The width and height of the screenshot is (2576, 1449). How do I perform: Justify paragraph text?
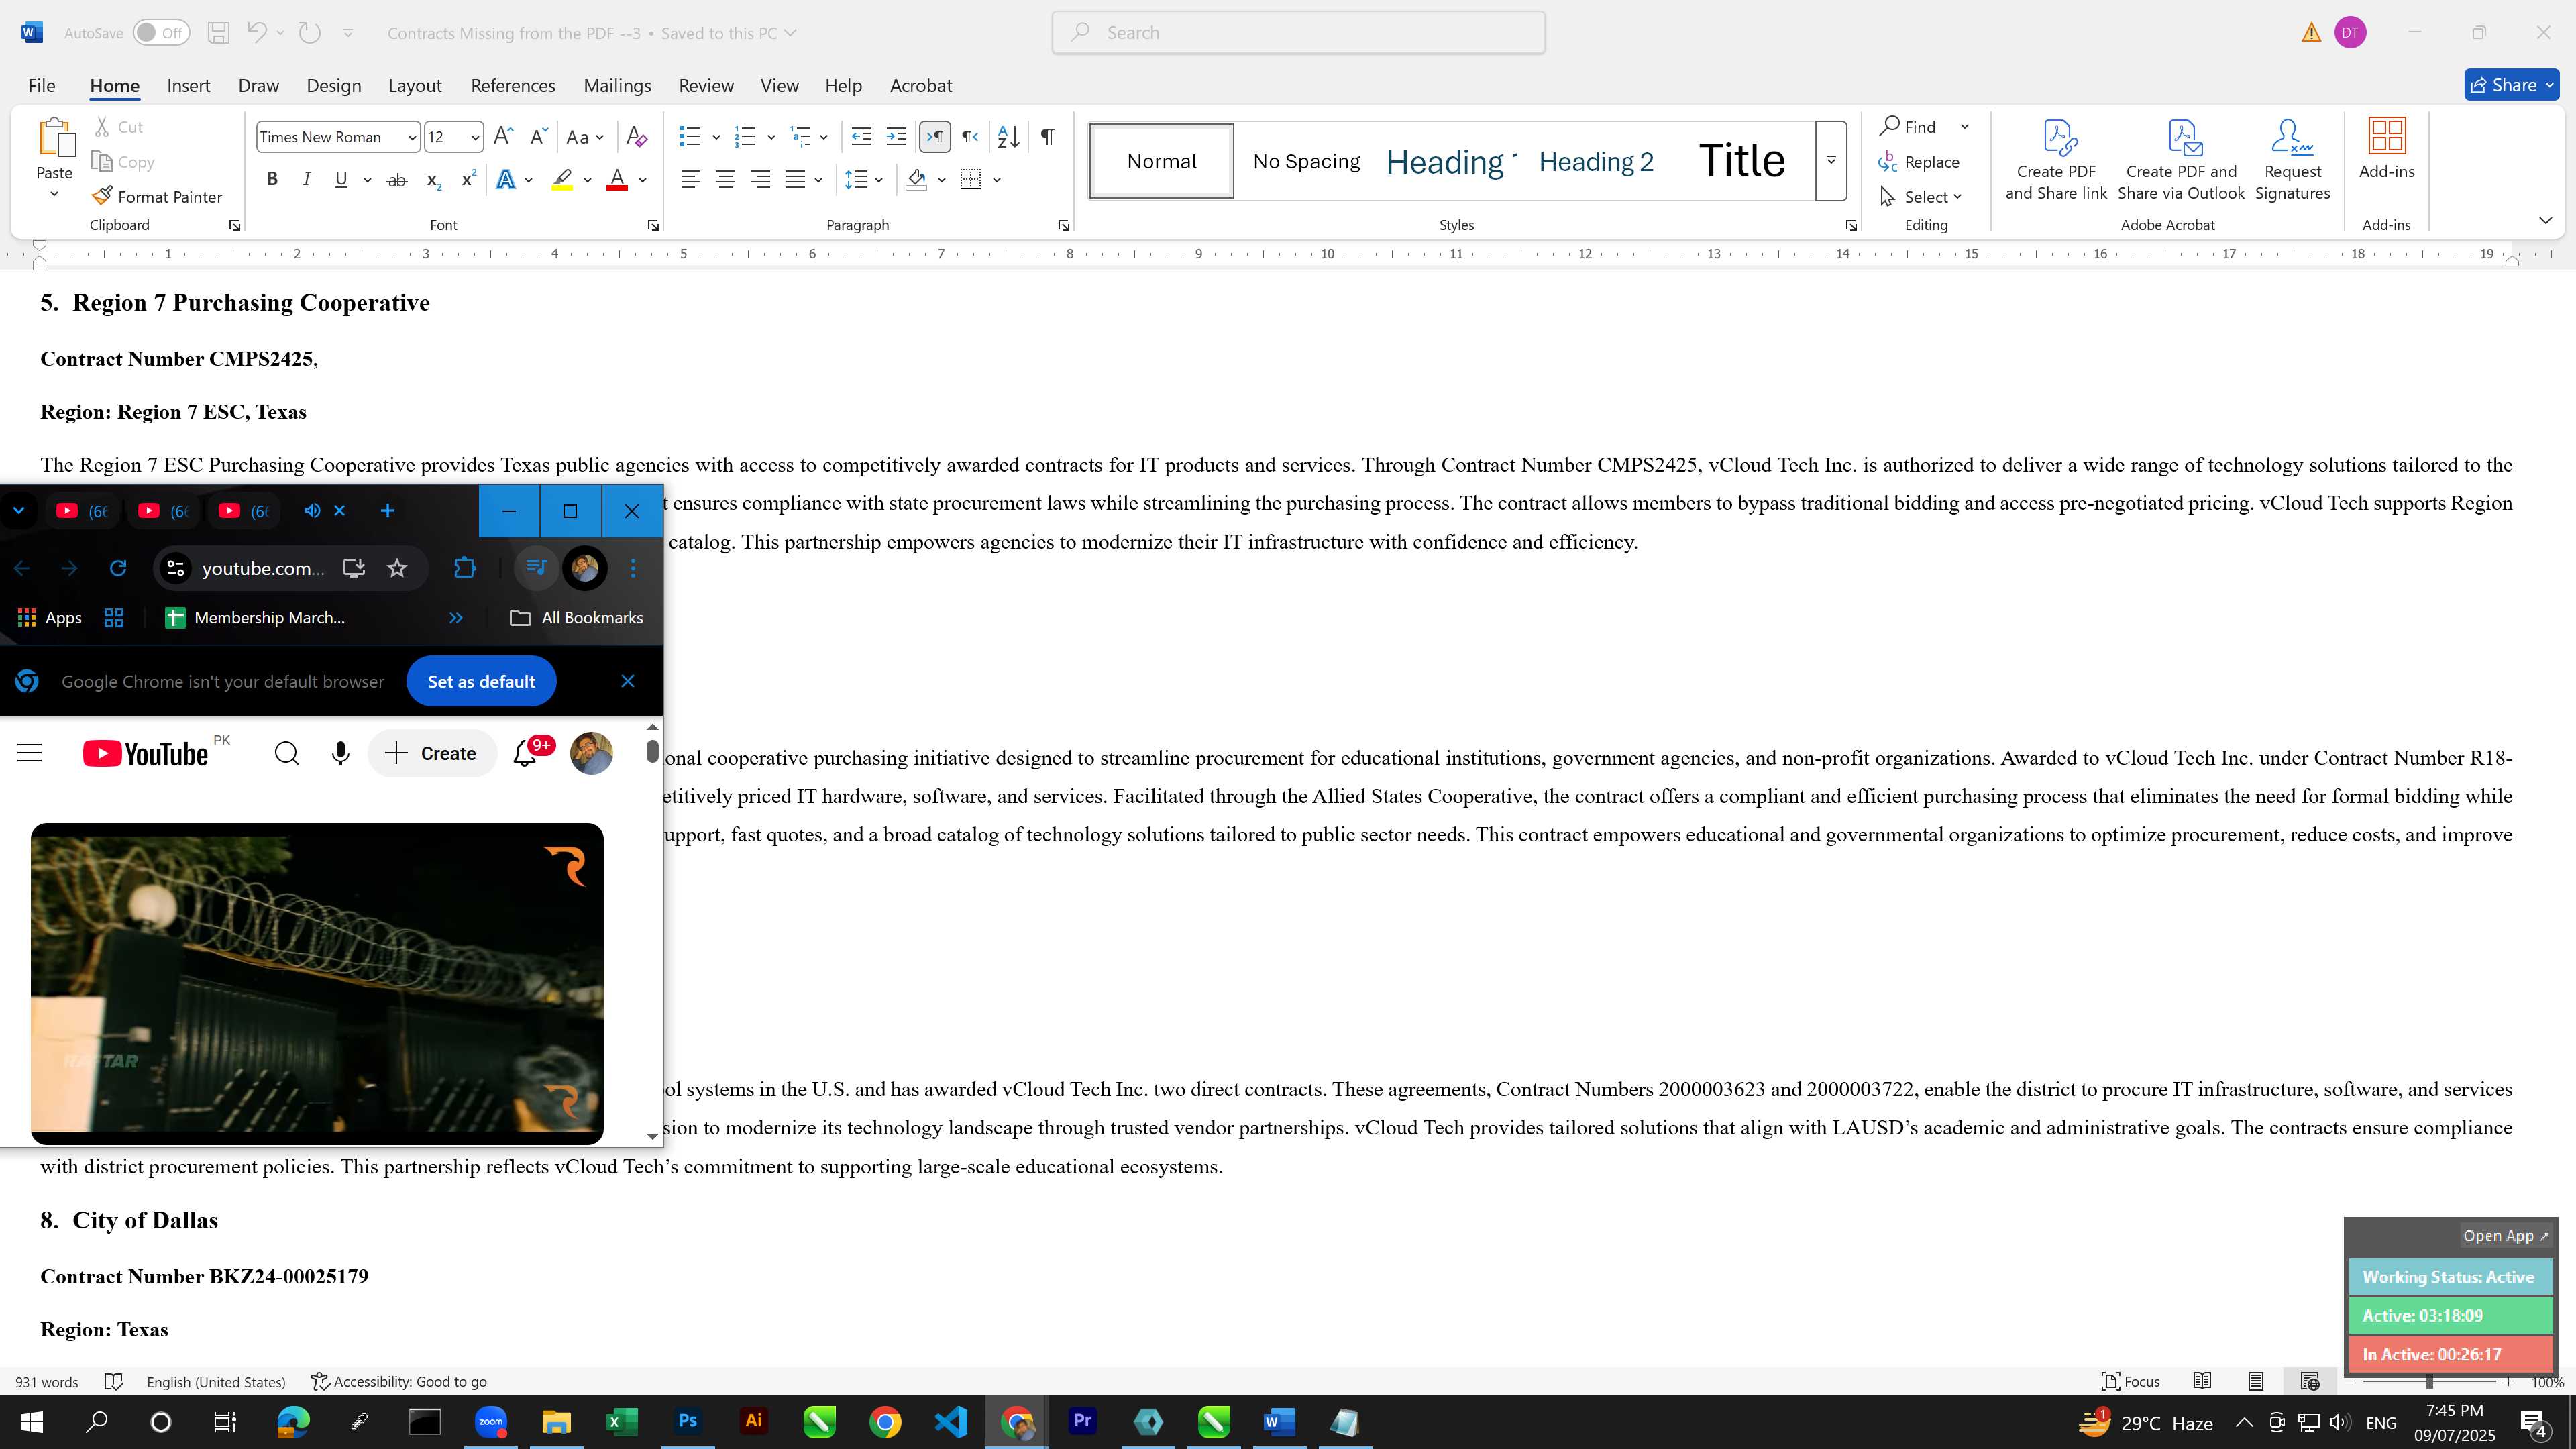click(x=796, y=180)
